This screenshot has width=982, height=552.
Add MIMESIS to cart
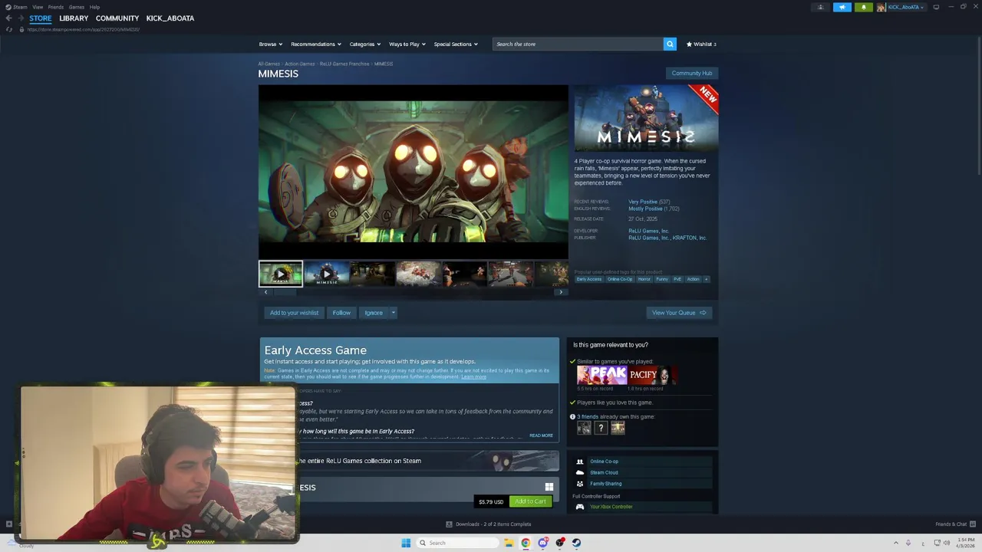click(x=530, y=501)
